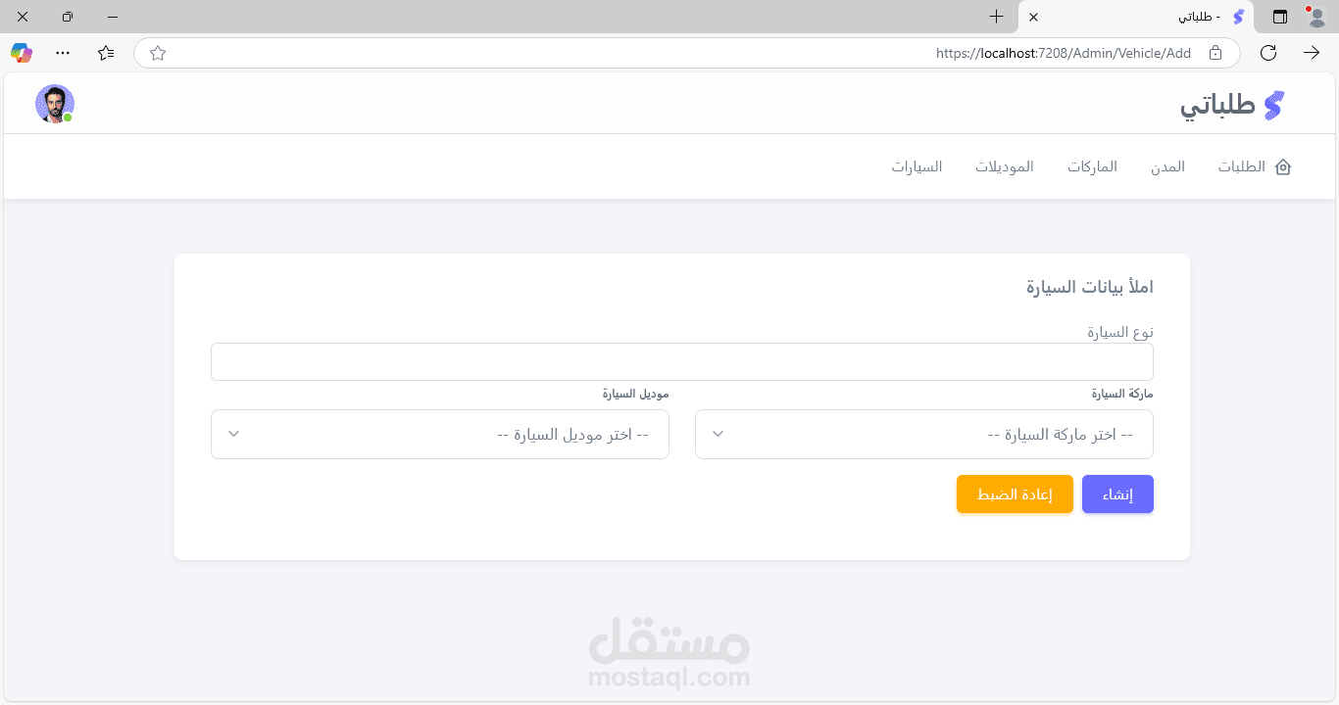Click the موديل السيارة label
The height and width of the screenshot is (705, 1339).
point(636,395)
